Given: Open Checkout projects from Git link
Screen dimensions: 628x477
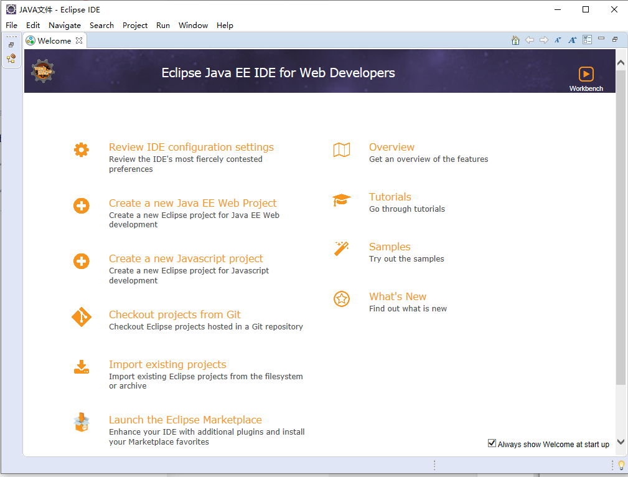Looking at the screenshot, I should (175, 314).
